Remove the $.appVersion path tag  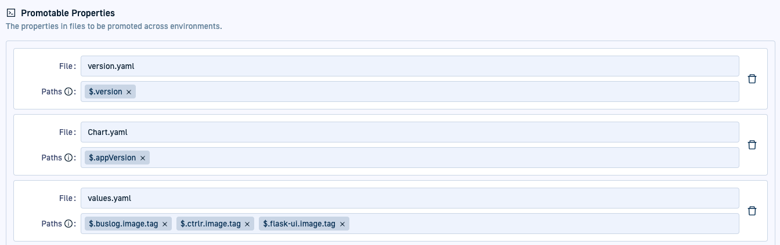143,158
